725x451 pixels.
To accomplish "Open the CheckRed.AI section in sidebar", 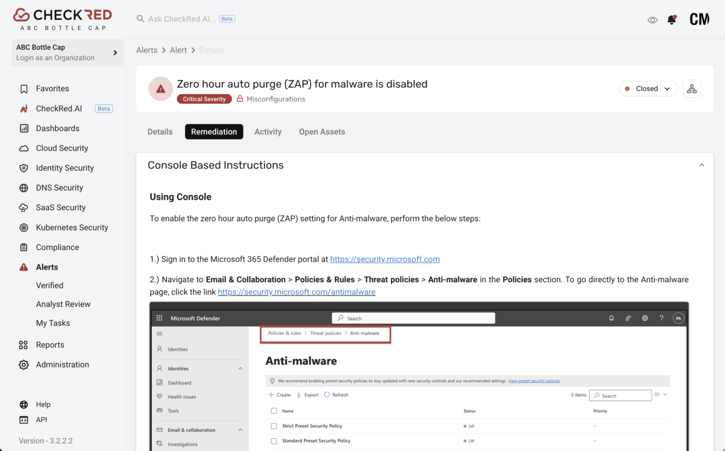I will 59,108.
